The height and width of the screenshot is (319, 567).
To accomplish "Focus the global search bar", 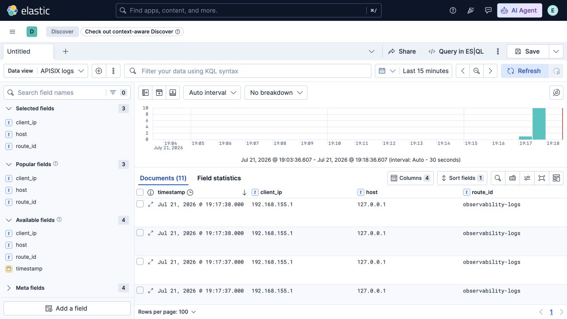I will tap(249, 11).
